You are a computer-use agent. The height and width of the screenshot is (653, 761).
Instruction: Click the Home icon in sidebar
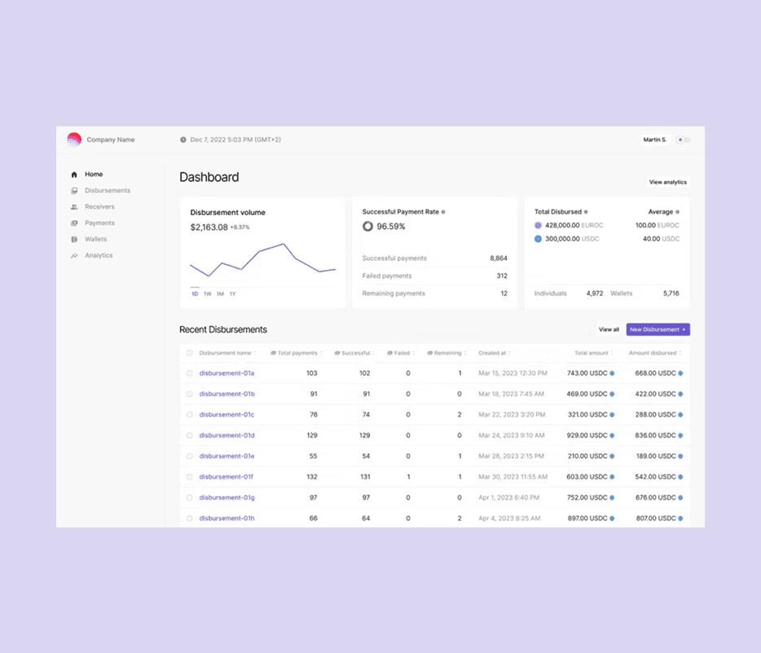pos(74,174)
